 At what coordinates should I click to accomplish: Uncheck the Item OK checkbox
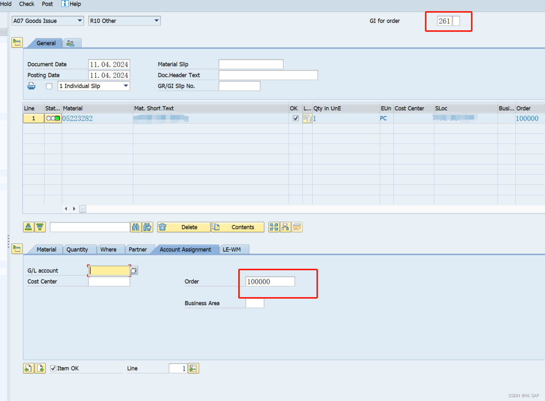[x=53, y=368]
